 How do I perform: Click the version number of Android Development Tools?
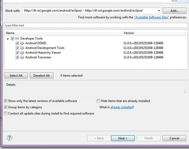pyautogui.click(x=143, y=48)
